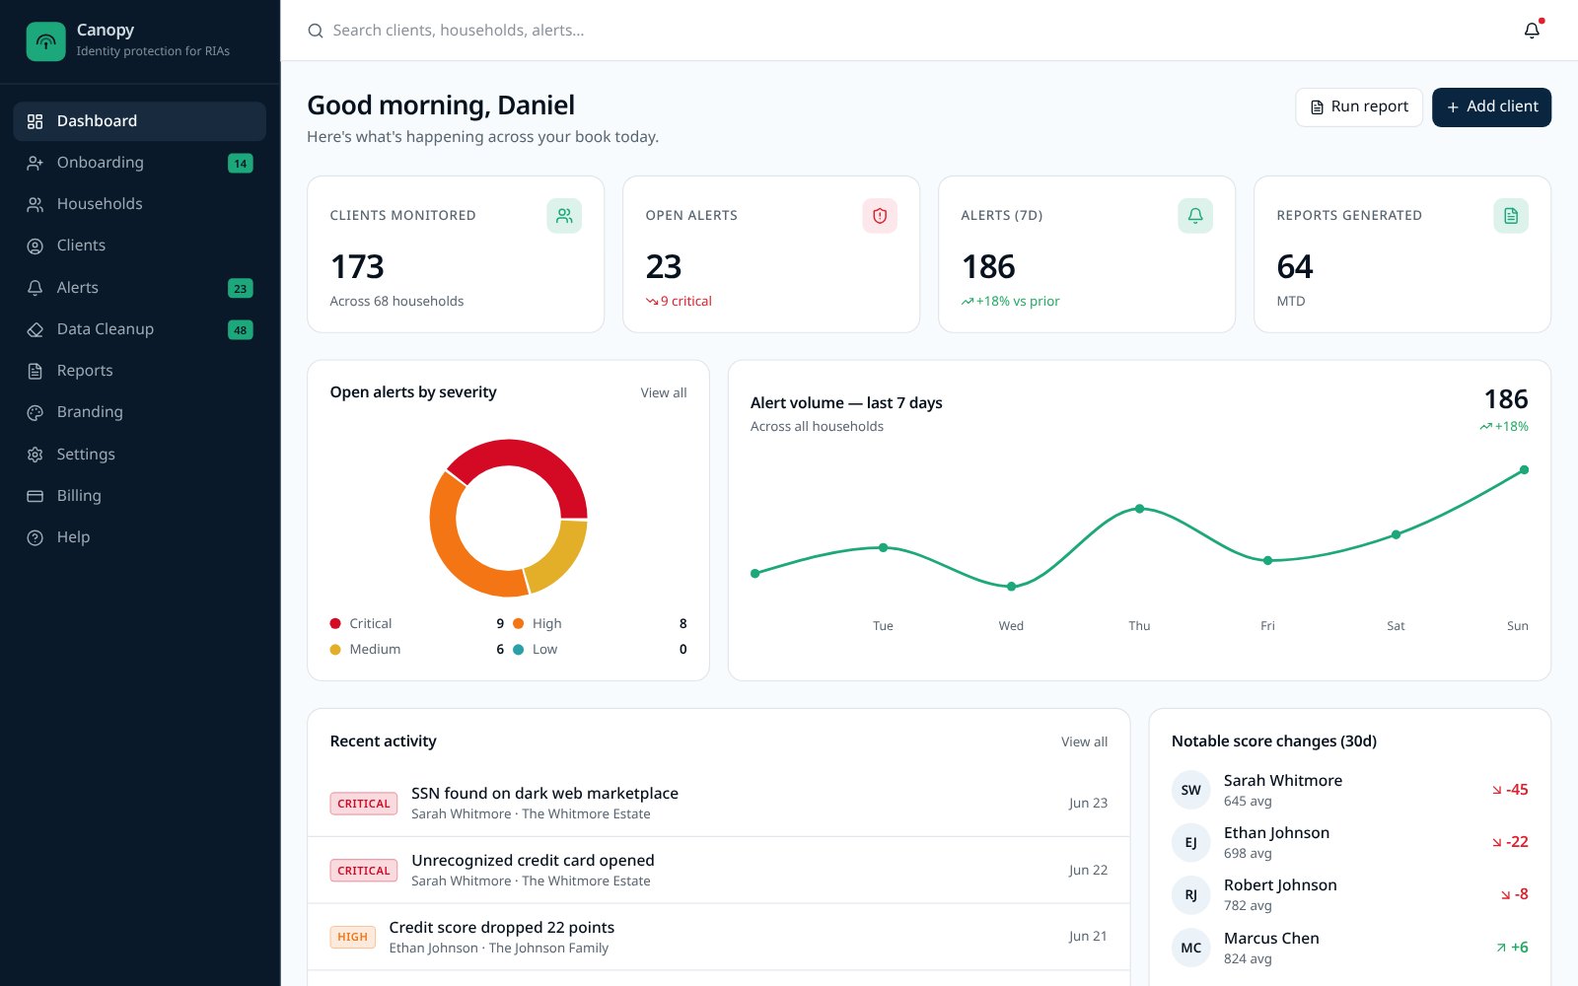Click Marcus Chen's MC avatar
This screenshot has height=986, width=1578.
coord(1191,948)
